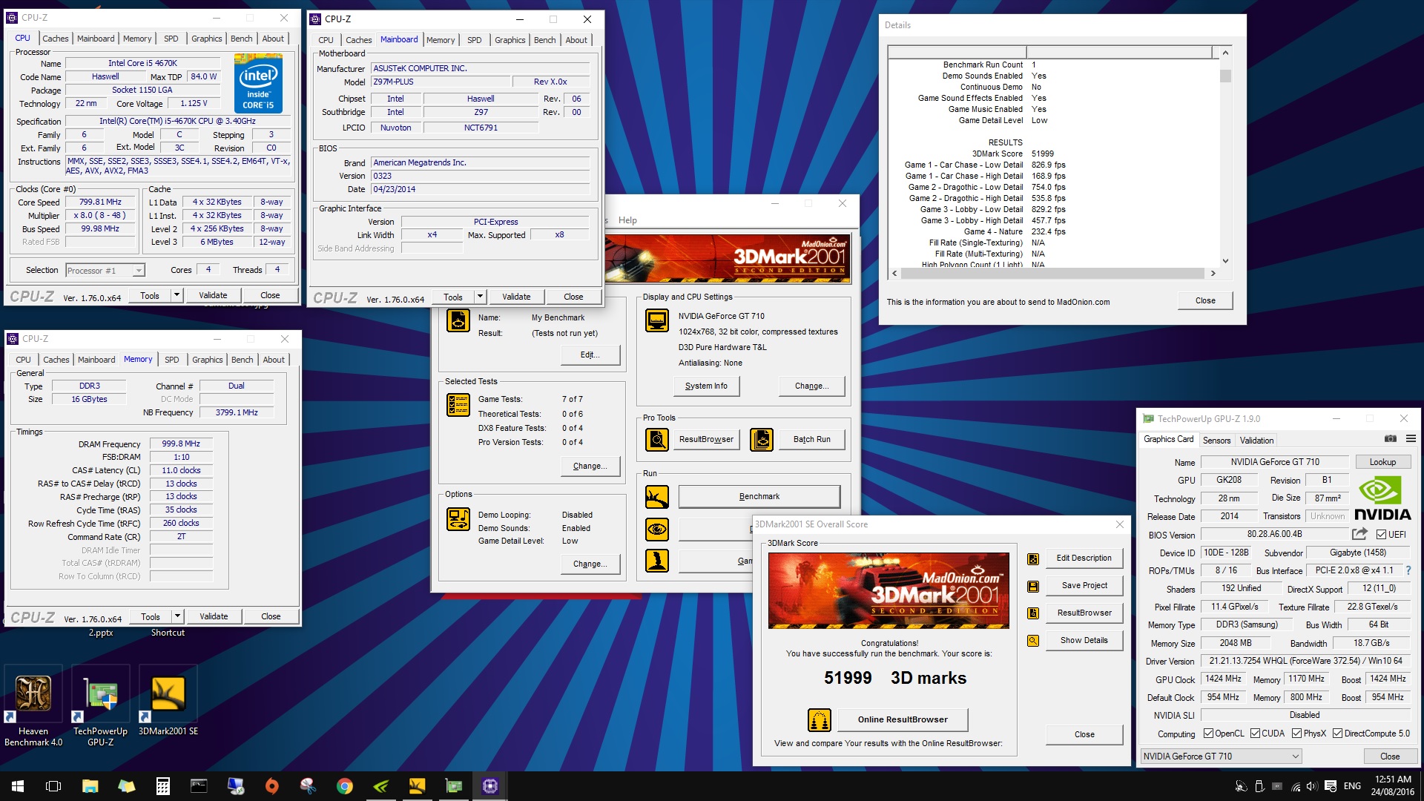This screenshot has height=801, width=1424.
Task: Open Heaven Benchmark 4.0 desktop shortcut
Action: (x=33, y=706)
